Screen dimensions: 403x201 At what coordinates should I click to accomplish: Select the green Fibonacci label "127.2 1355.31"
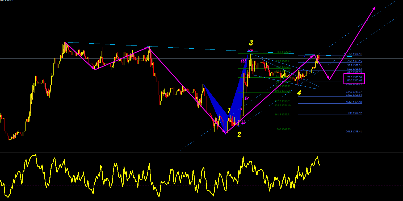click(283, 101)
